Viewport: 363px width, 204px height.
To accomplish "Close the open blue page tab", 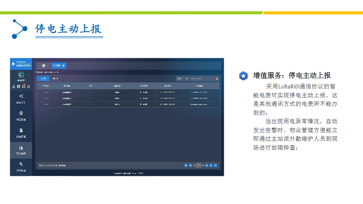I will (x=64, y=65).
